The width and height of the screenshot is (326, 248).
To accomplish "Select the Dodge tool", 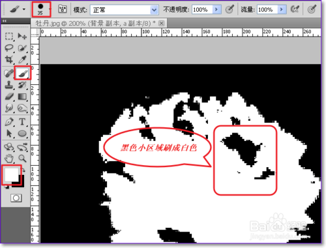I will [22, 108].
